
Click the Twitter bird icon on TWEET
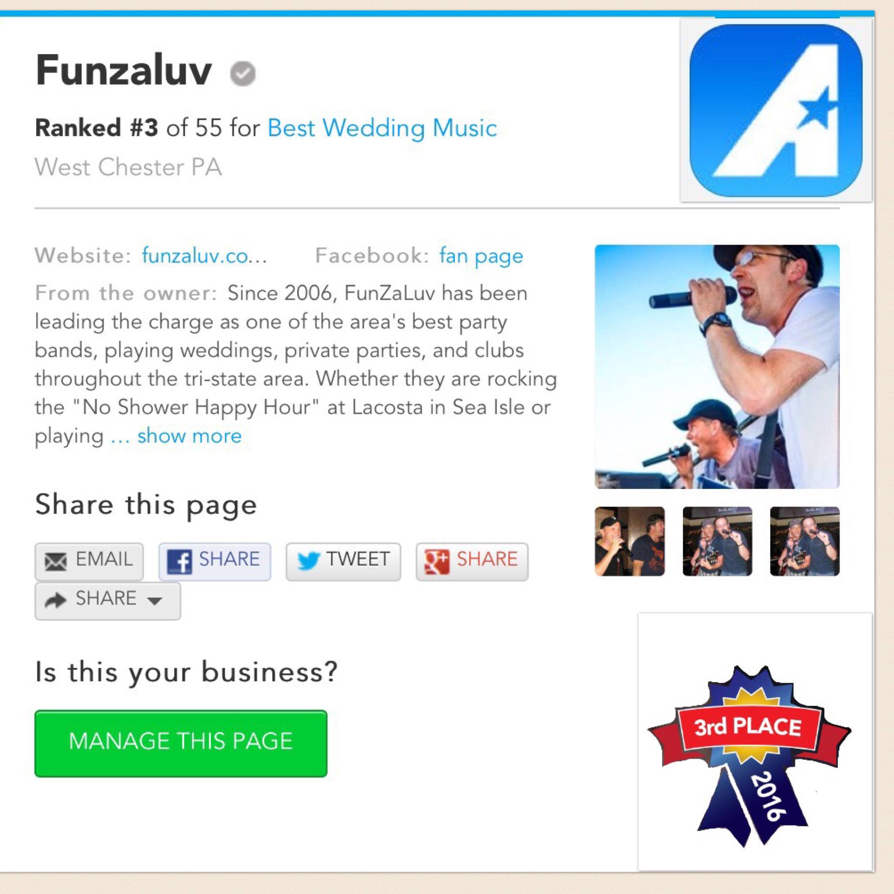[x=308, y=561]
